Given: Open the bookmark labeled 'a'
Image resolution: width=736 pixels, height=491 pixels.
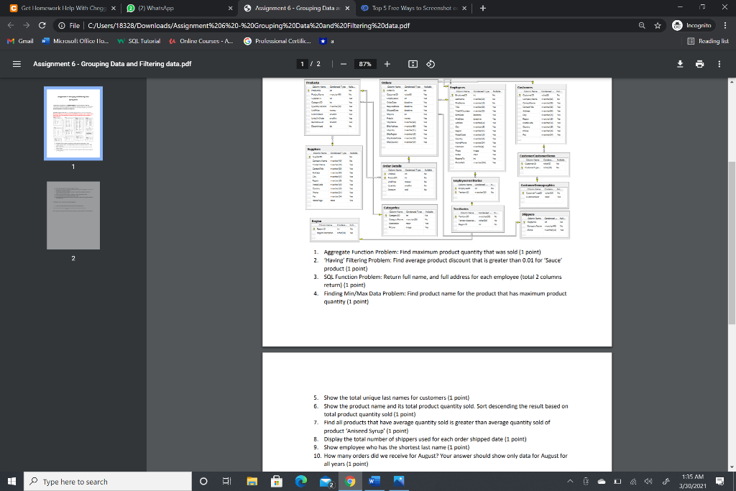Looking at the screenshot, I should [327, 41].
